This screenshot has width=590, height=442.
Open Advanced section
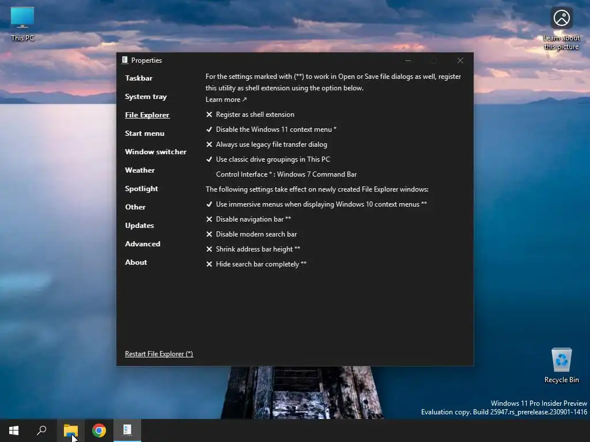tap(143, 244)
